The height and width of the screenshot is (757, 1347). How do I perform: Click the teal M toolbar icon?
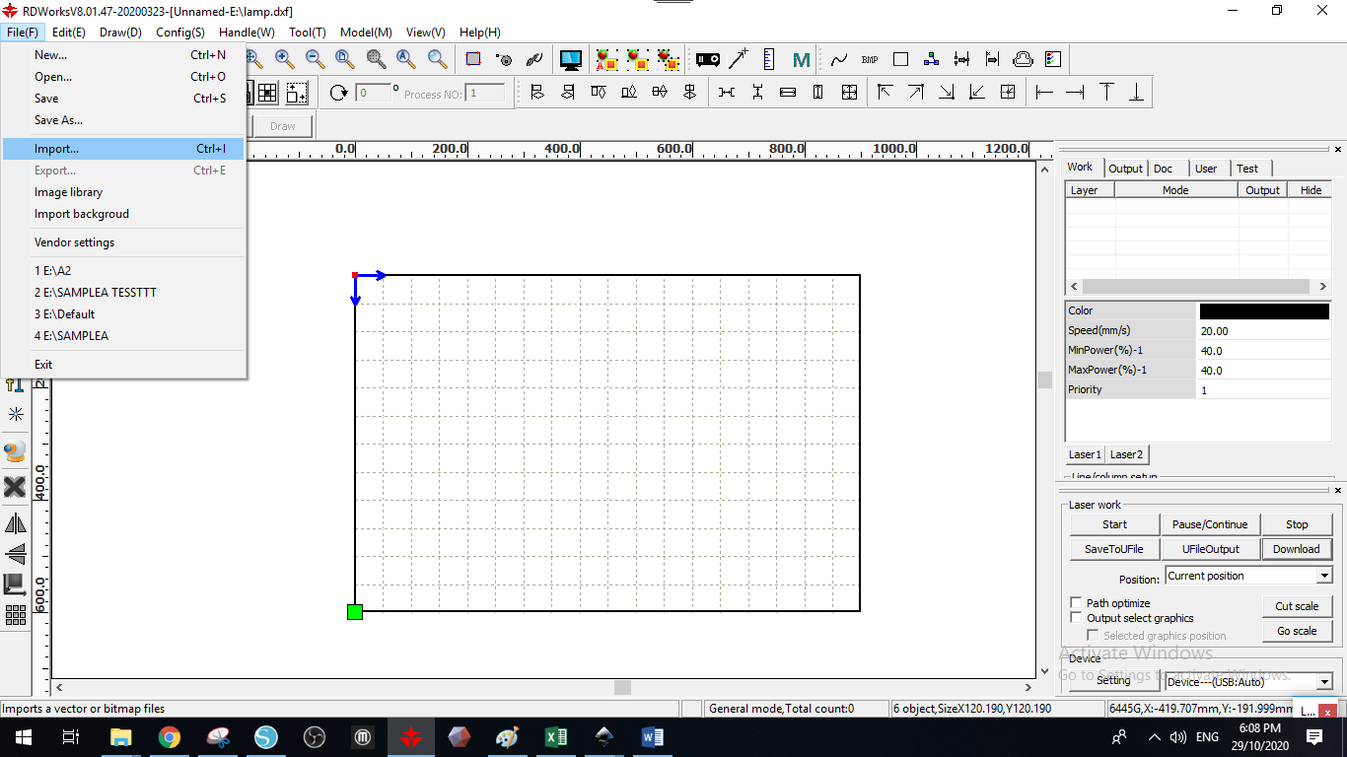(801, 59)
